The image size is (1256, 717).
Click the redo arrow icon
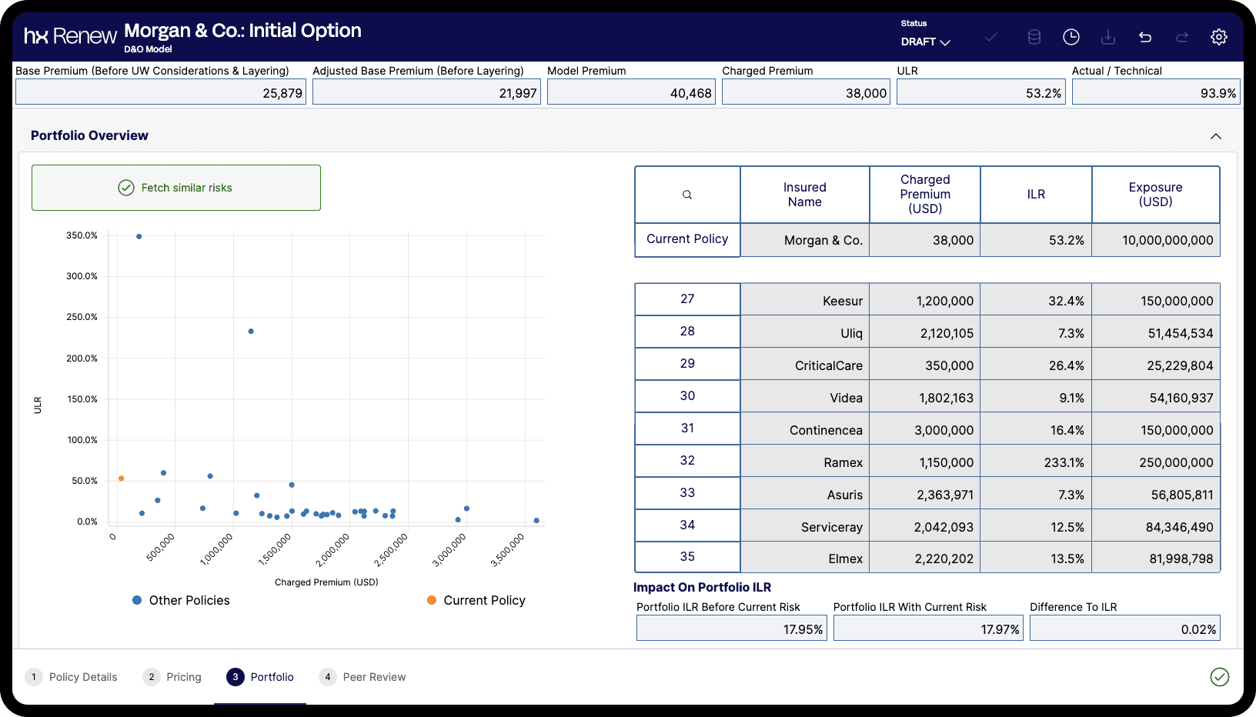coord(1182,37)
